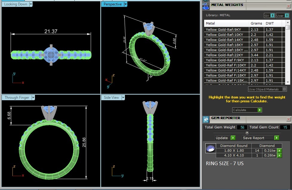292x190 pixels.
Task: Click the Grams column header
Action: [x=256, y=23]
